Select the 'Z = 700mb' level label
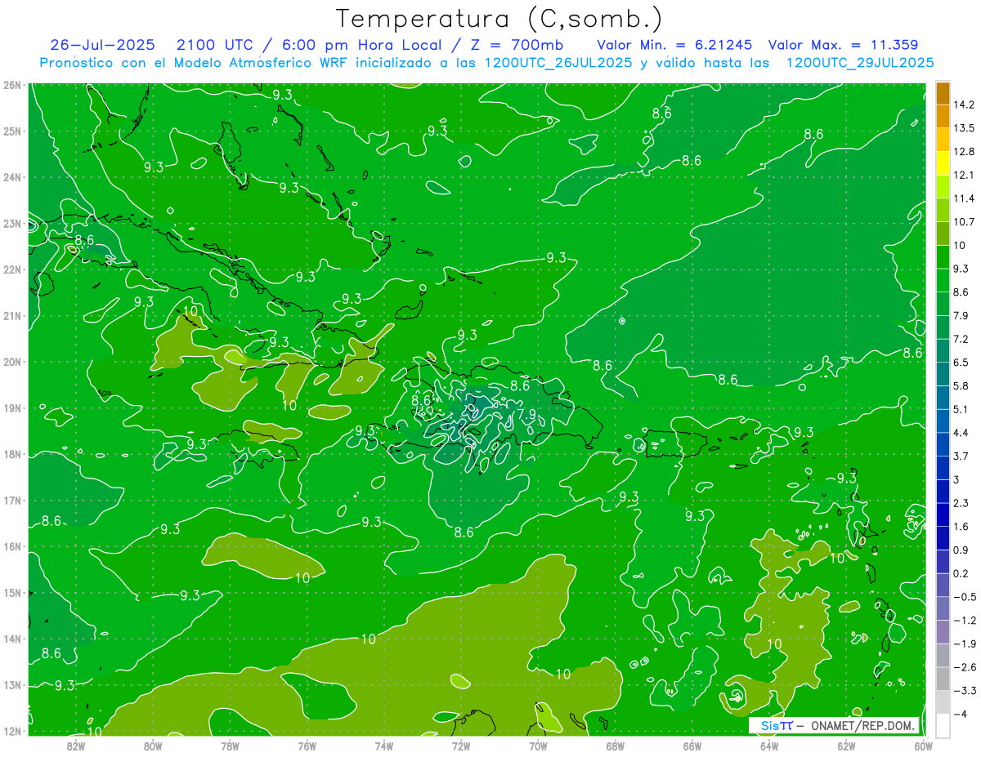This screenshot has height=757, width=981. coord(515,45)
